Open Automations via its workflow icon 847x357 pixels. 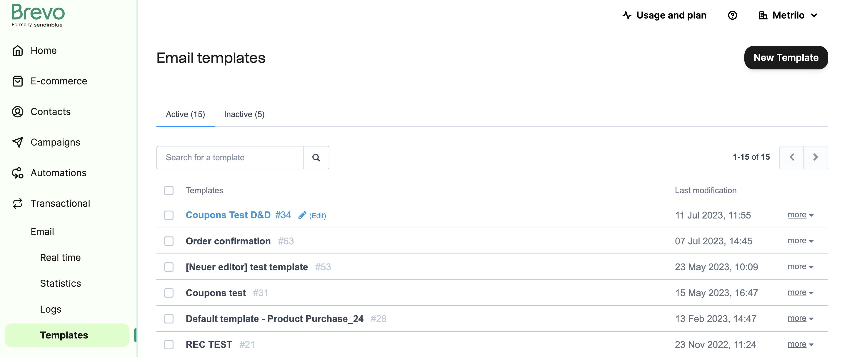[17, 173]
